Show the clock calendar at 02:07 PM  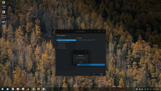tap(156, 89)
